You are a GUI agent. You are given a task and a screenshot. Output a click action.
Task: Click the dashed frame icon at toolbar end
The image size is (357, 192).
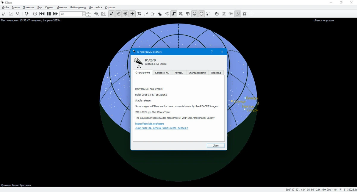pos(245,14)
